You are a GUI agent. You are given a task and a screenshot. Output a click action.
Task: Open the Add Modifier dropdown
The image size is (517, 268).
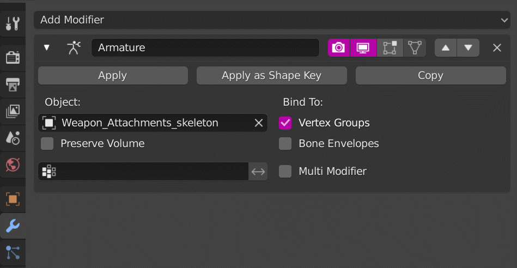pos(272,20)
